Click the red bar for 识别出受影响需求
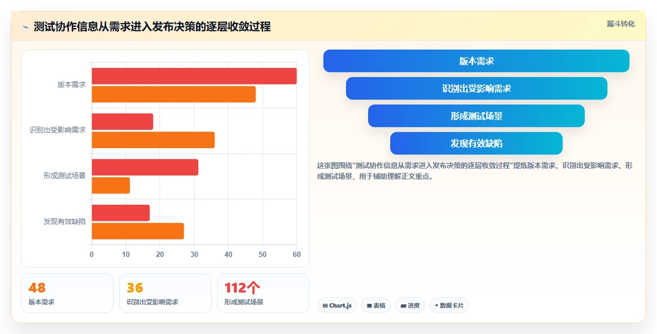 tap(122, 122)
